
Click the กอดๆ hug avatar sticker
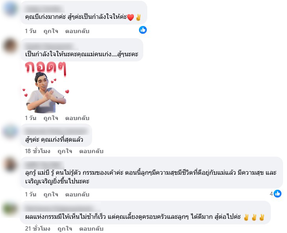tap(46, 87)
